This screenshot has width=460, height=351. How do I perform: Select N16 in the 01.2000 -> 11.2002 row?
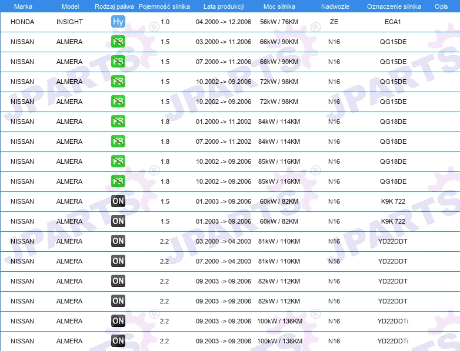pyautogui.click(x=334, y=122)
